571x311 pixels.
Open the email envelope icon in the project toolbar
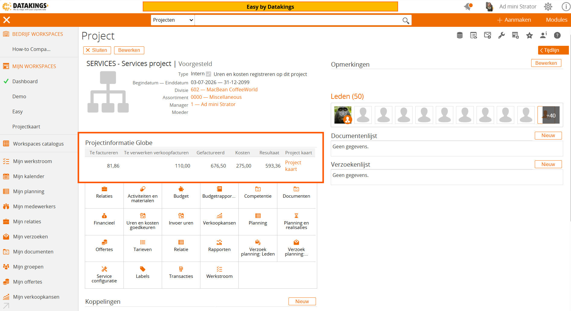click(x=487, y=36)
